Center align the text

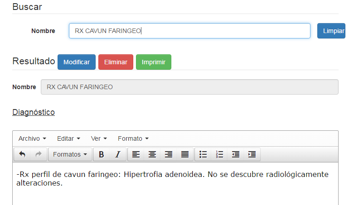click(152, 154)
